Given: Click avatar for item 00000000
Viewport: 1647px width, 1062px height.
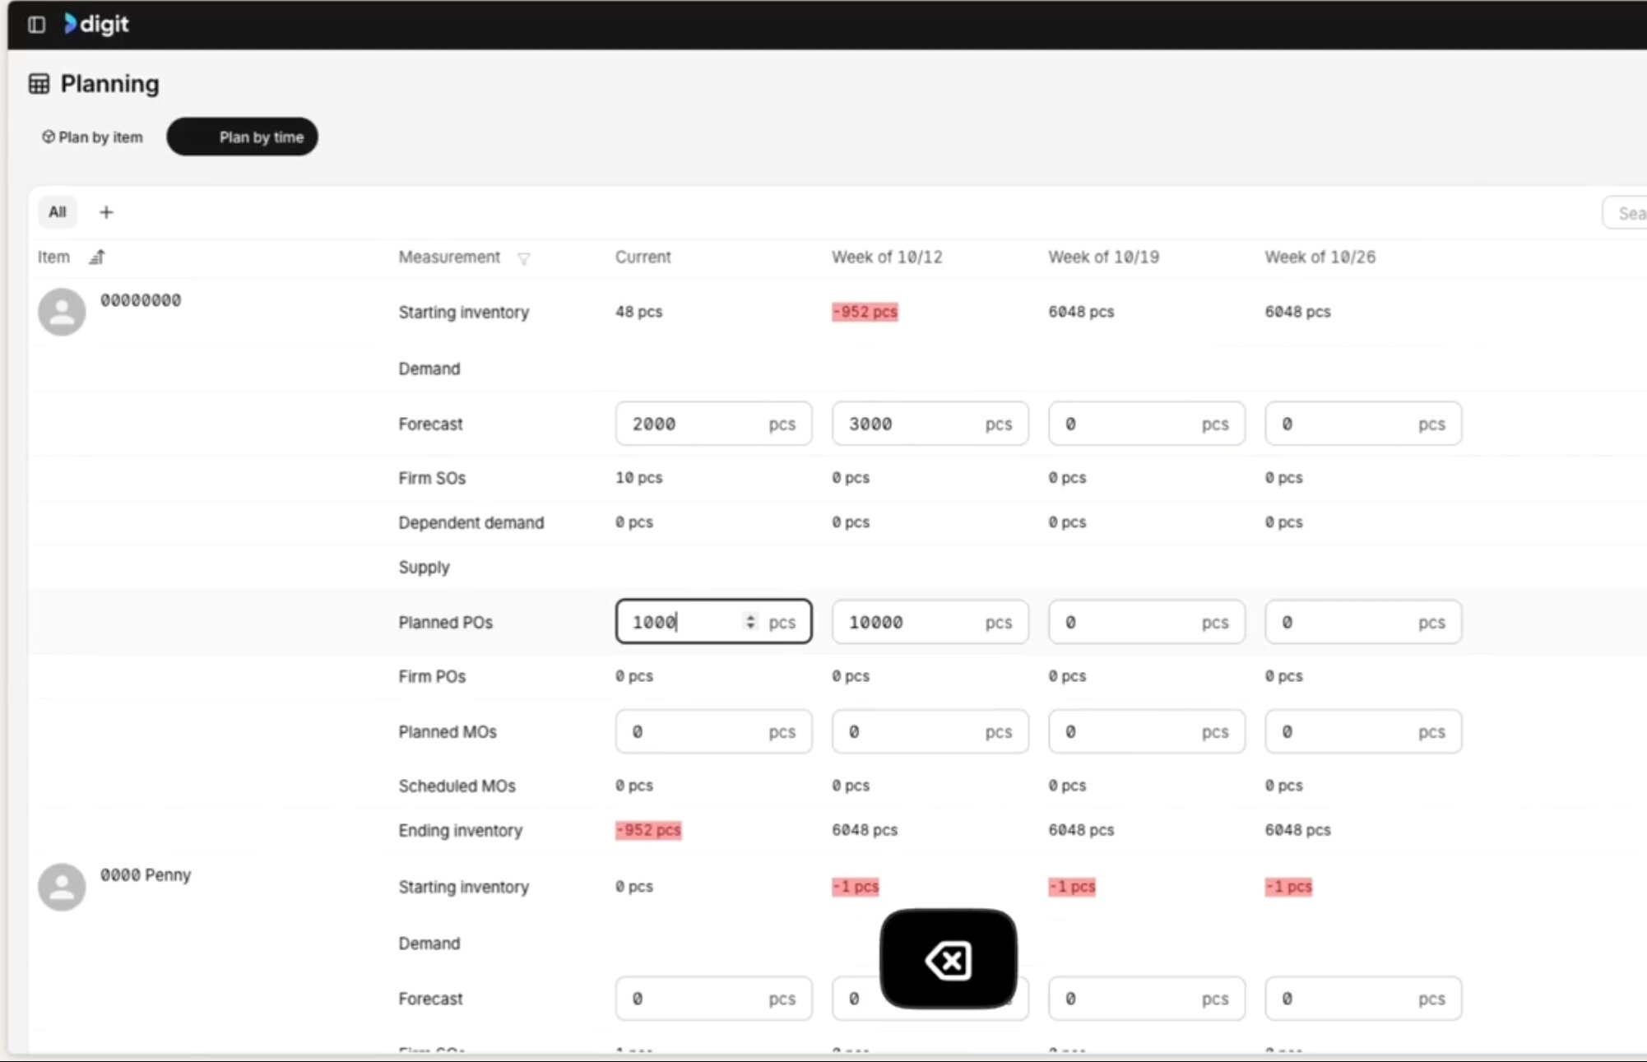Looking at the screenshot, I should pyautogui.click(x=62, y=312).
